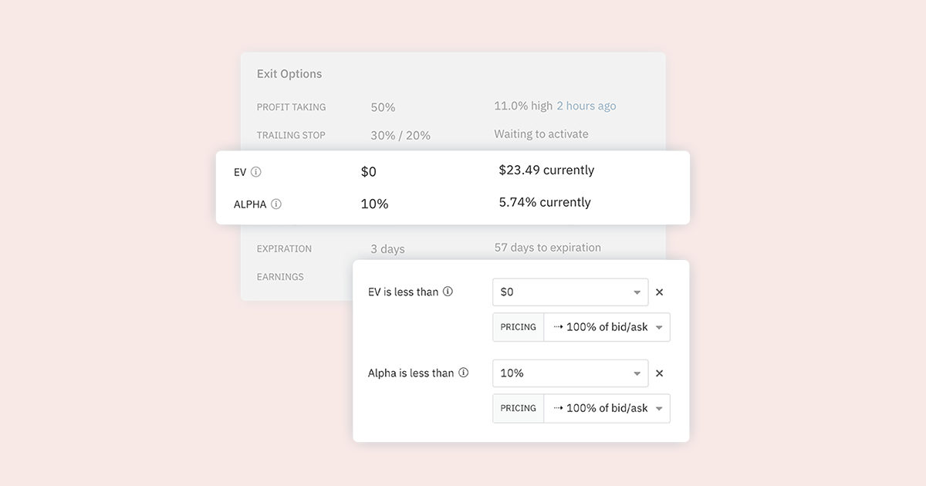Viewport: 926px width, 486px height.
Task: Open the "$0" EV threshold dropdown
Action: [x=570, y=292]
